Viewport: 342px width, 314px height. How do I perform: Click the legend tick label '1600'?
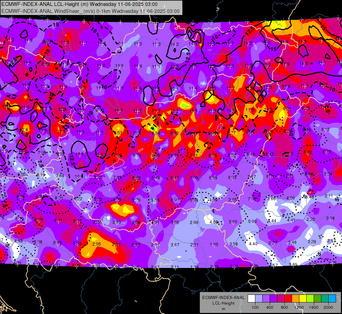(x=314, y=307)
